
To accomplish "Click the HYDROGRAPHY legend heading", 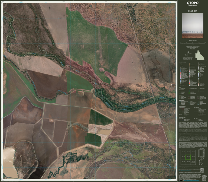I will coord(182,100).
